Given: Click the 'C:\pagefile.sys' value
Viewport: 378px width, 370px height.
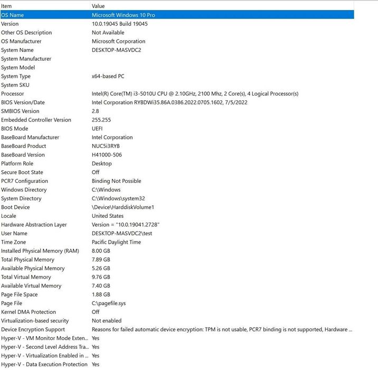Looking at the screenshot, I should pyautogui.click(x=109, y=303).
